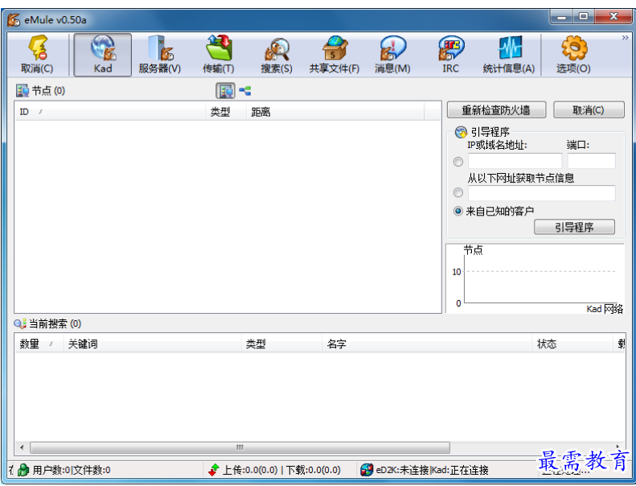The height and width of the screenshot is (486, 636).
Task: Click the 端口 port input field
Action: coord(592,161)
